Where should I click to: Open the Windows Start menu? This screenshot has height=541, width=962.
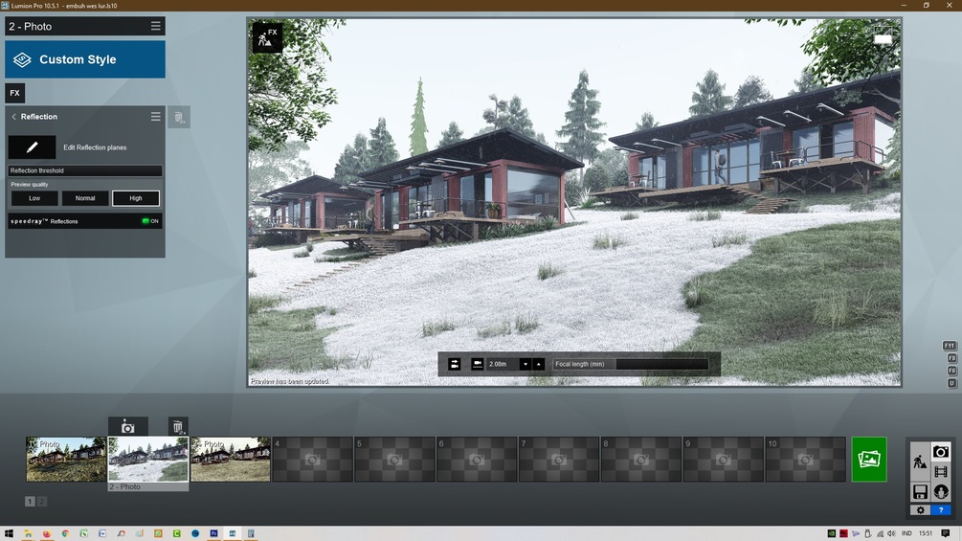pyautogui.click(x=9, y=533)
